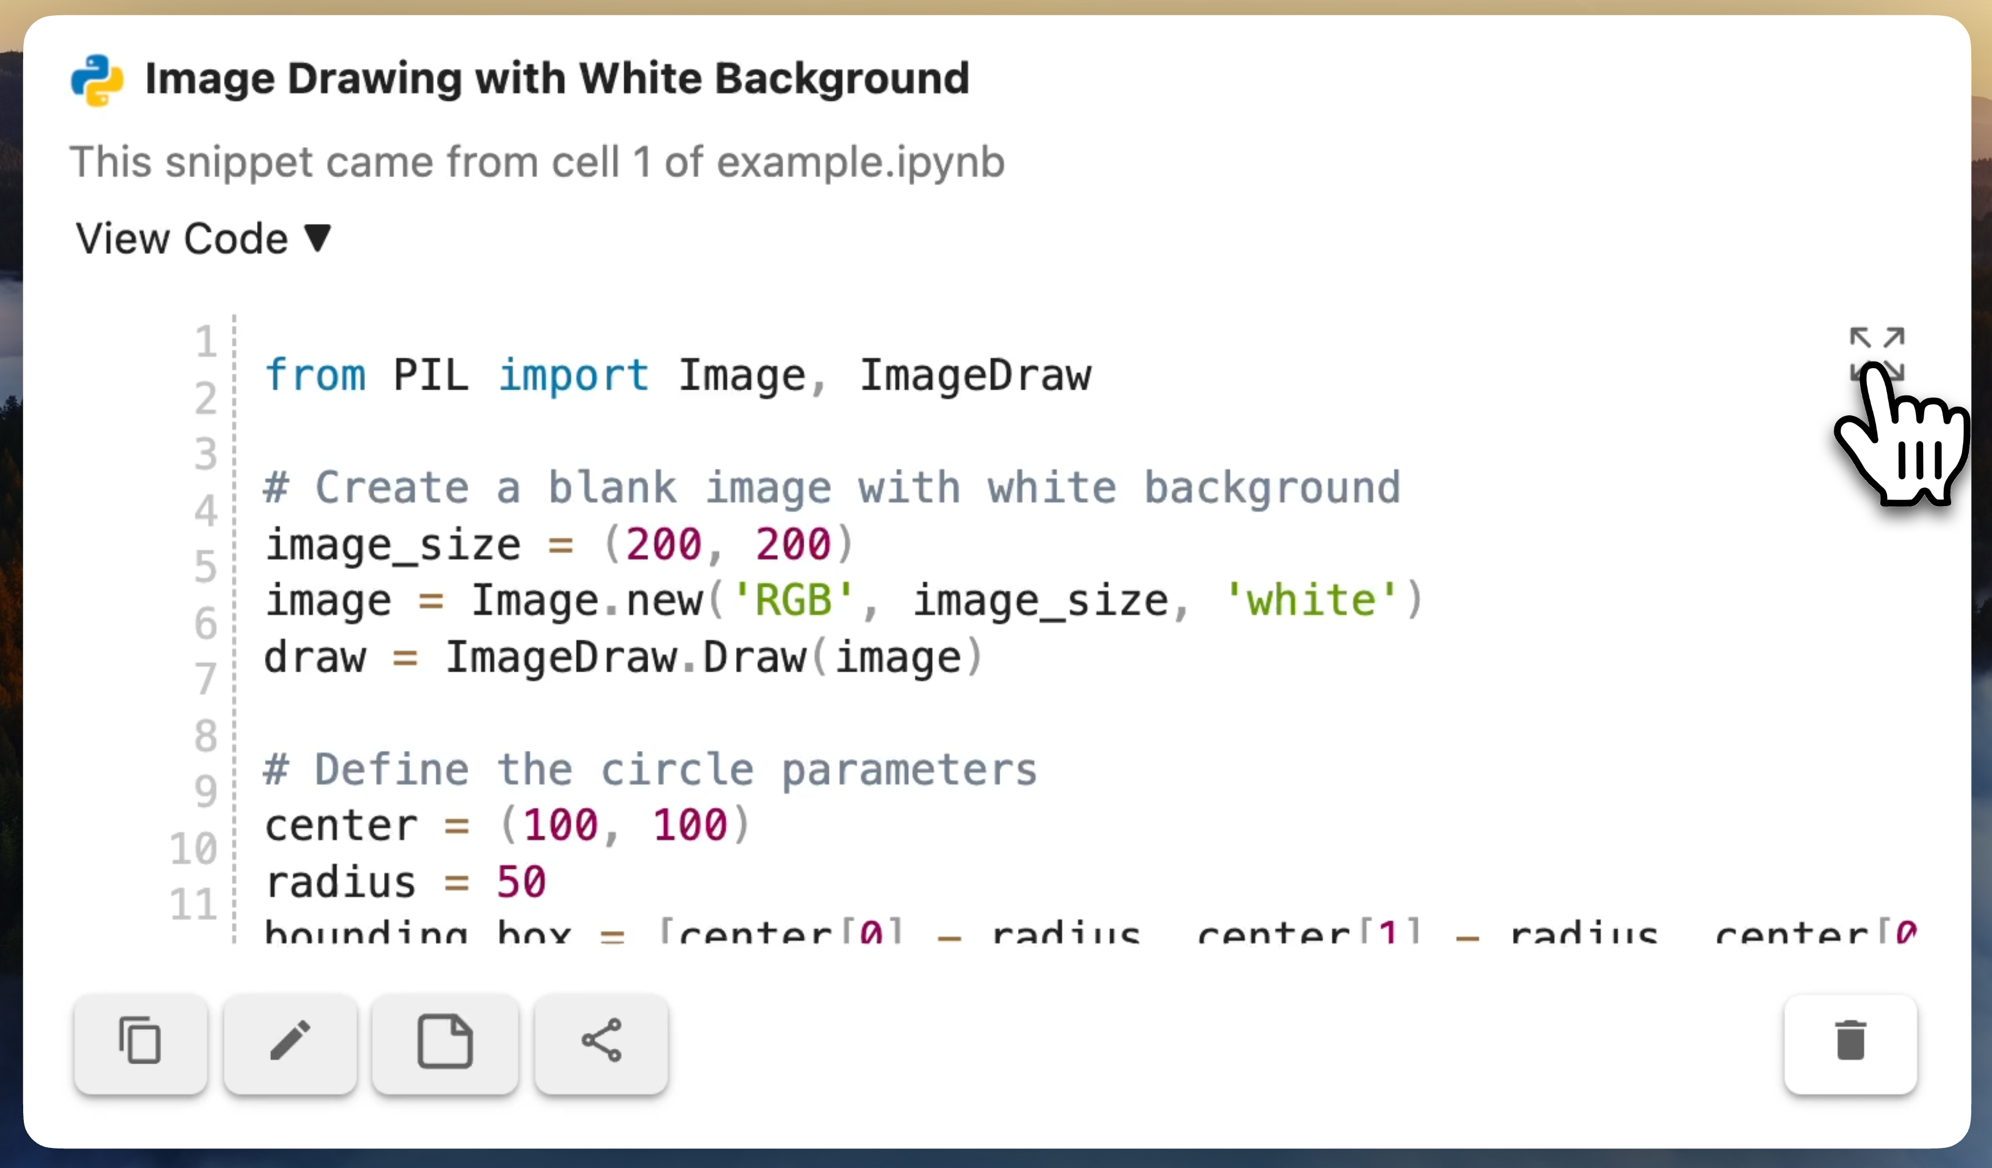Collapse the View Code section

[x=203, y=238]
